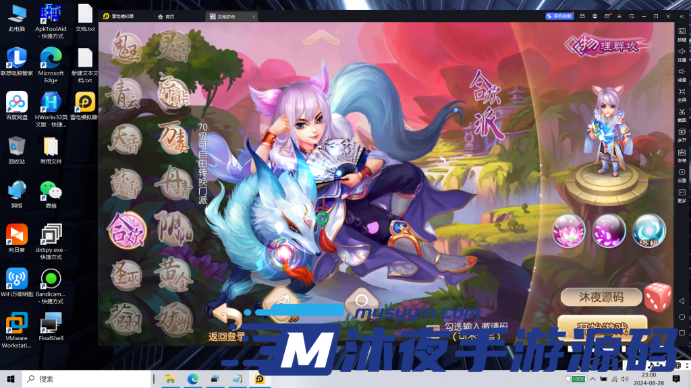Screen dimensions: 691x388
Task: Open the mail messages icon in title bar
Action: [x=607, y=16]
